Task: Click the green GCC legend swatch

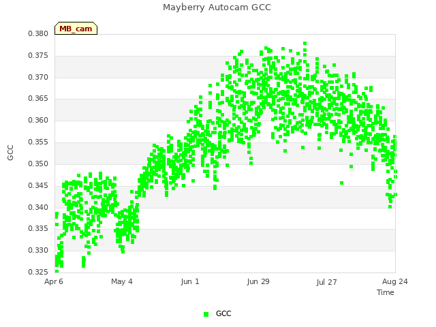Action: pos(206,314)
